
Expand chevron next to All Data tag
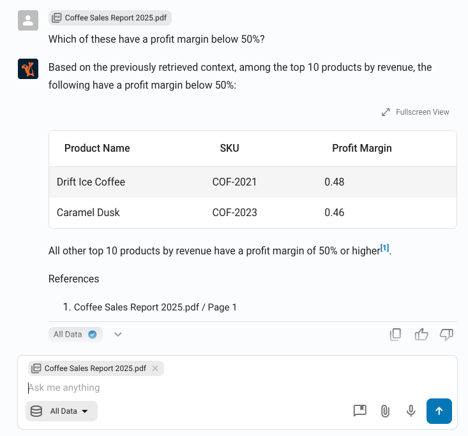[118, 334]
